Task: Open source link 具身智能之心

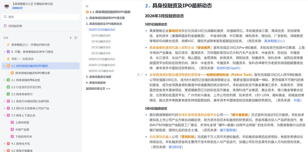Action: tap(273, 41)
